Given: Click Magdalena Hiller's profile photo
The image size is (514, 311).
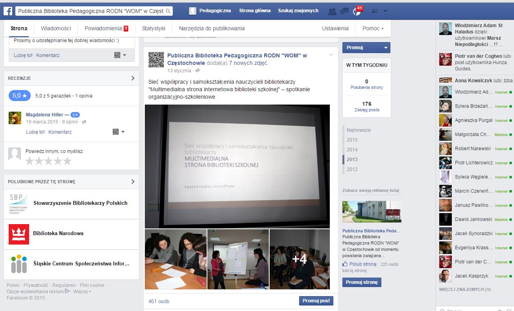Looking at the screenshot, I should pyautogui.click(x=15, y=118).
